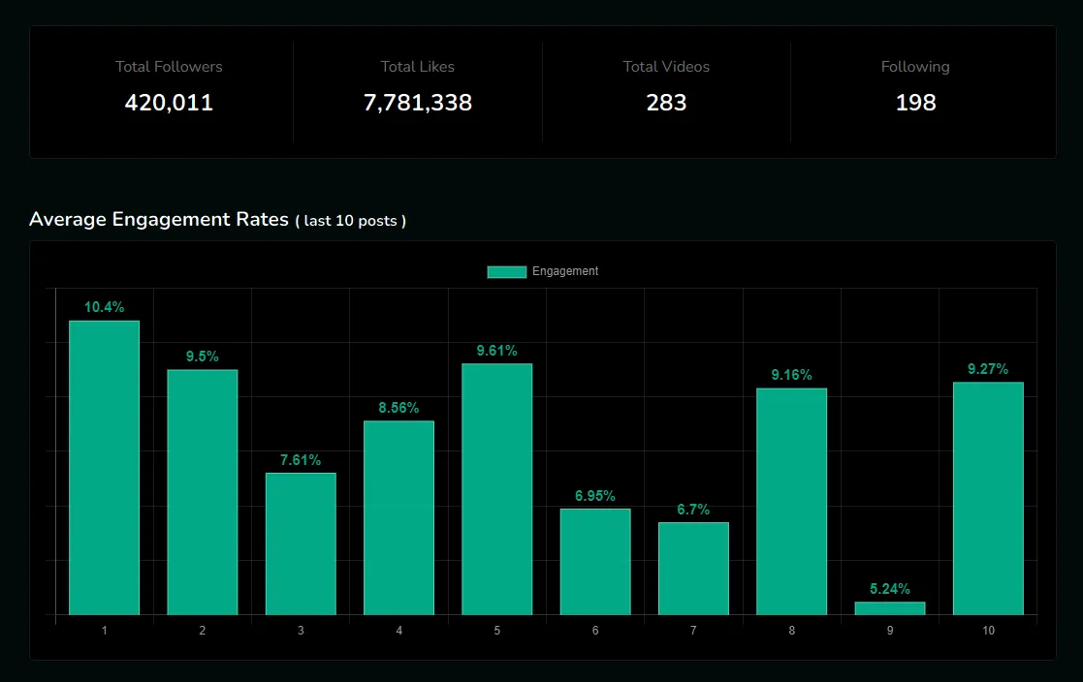1083x682 pixels.
Task: Click the Total Followers count 420,011
Action: pos(169,103)
